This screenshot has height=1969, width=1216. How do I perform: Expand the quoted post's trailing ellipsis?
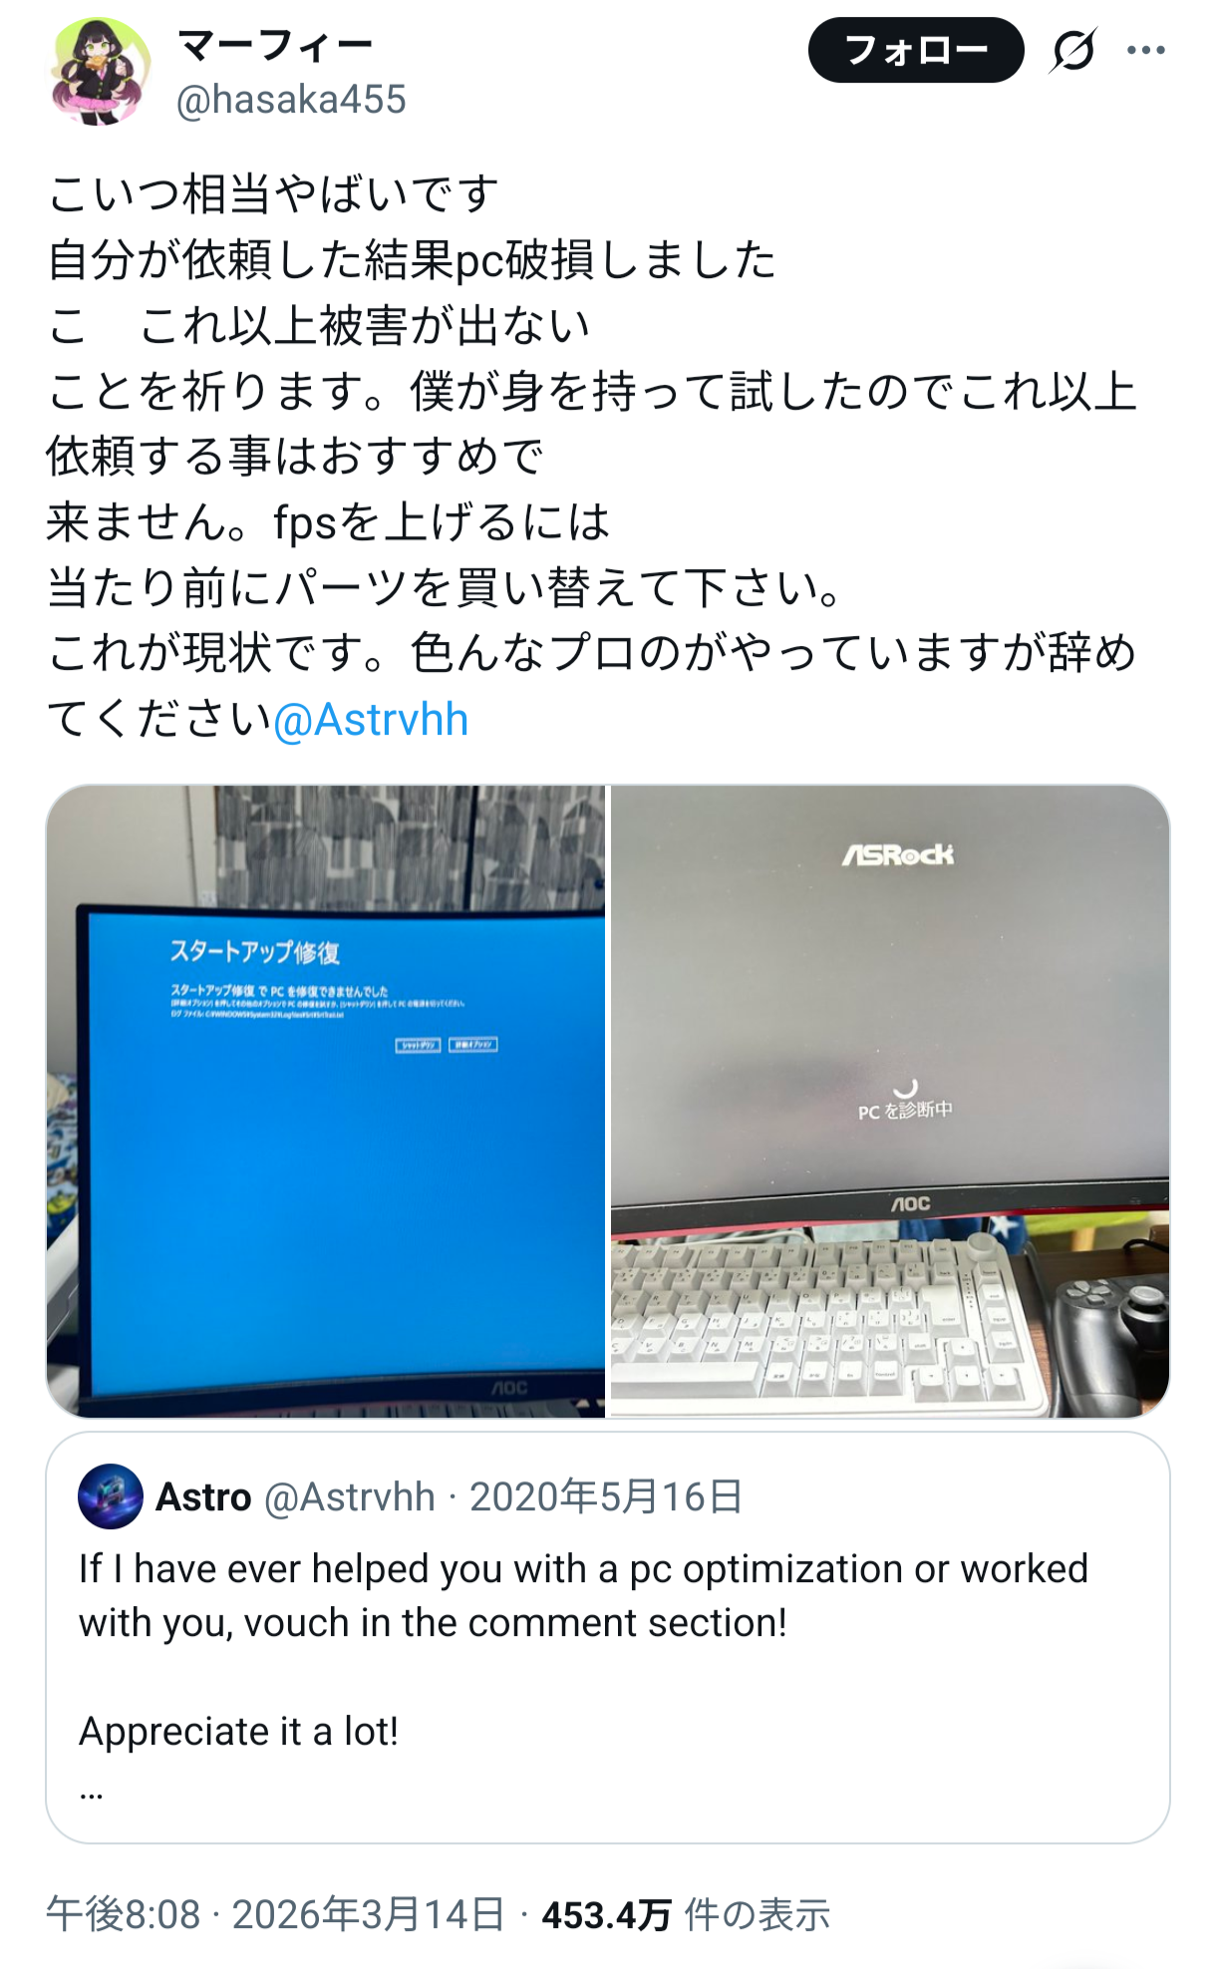click(x=91, y=1794)
